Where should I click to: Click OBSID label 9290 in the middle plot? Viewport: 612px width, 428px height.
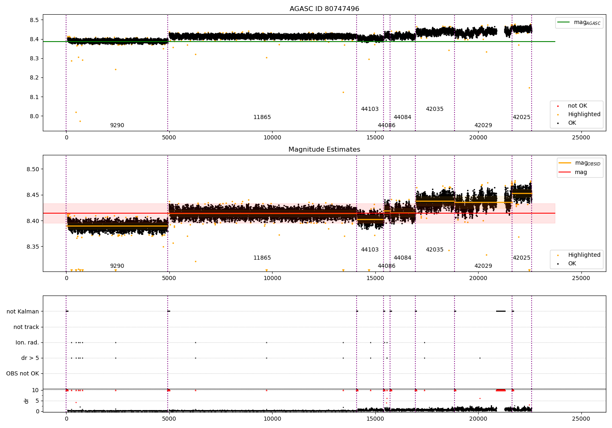point(117,266)
